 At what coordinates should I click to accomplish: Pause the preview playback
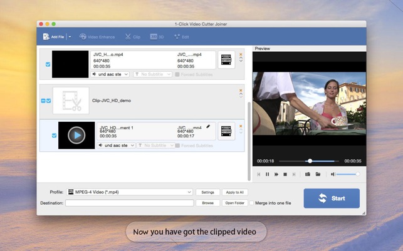click(x=268, y=174)
